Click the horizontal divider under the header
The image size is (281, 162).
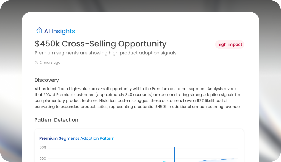139,68
